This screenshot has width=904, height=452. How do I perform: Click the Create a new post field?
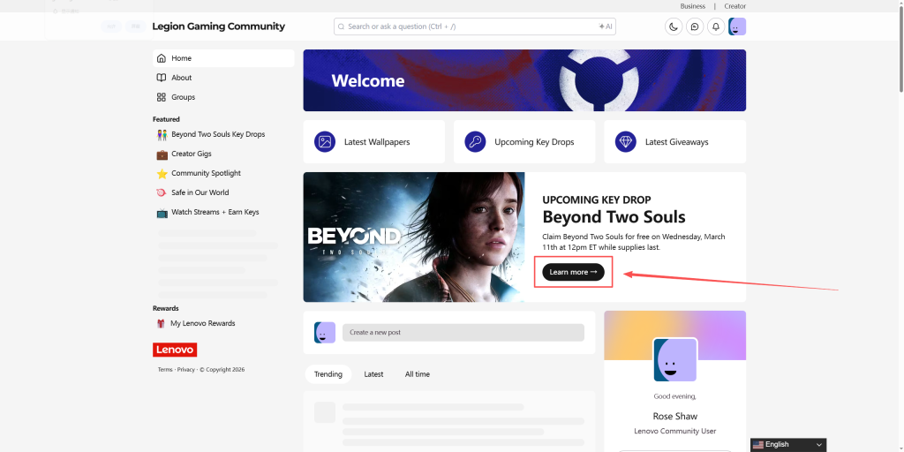click(463, 333)
